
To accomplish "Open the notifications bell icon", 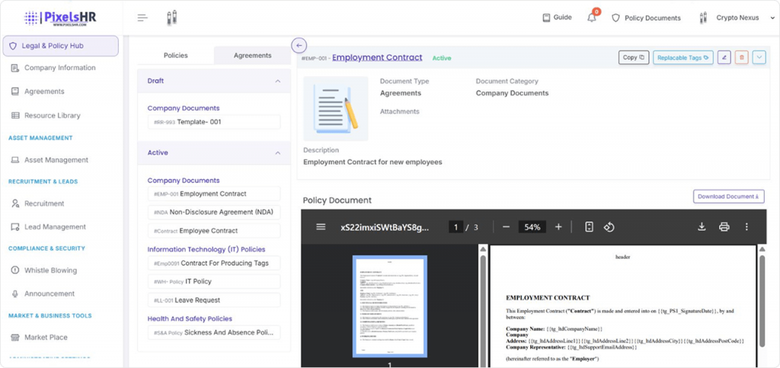I will point(592,18).
